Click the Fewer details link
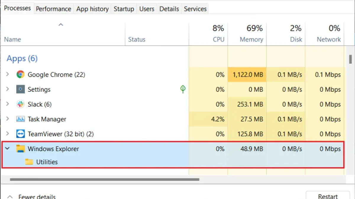Image resolution: width=355 pixels, height=199 pixels. click(37, 197)
